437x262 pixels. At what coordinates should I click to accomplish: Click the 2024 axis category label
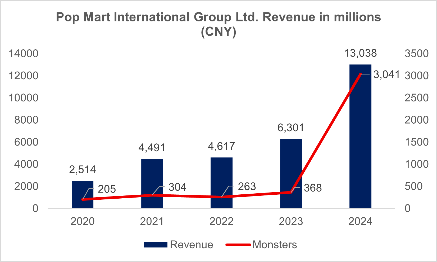[360, 221]
